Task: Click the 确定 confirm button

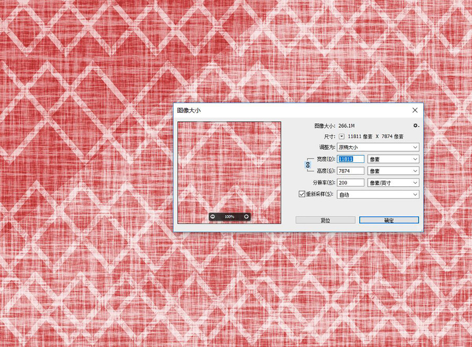Action: [x=389, y=220]
